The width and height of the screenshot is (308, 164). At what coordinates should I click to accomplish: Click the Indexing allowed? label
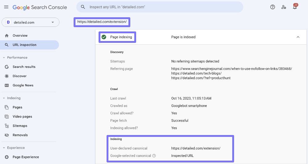point(124,128)
